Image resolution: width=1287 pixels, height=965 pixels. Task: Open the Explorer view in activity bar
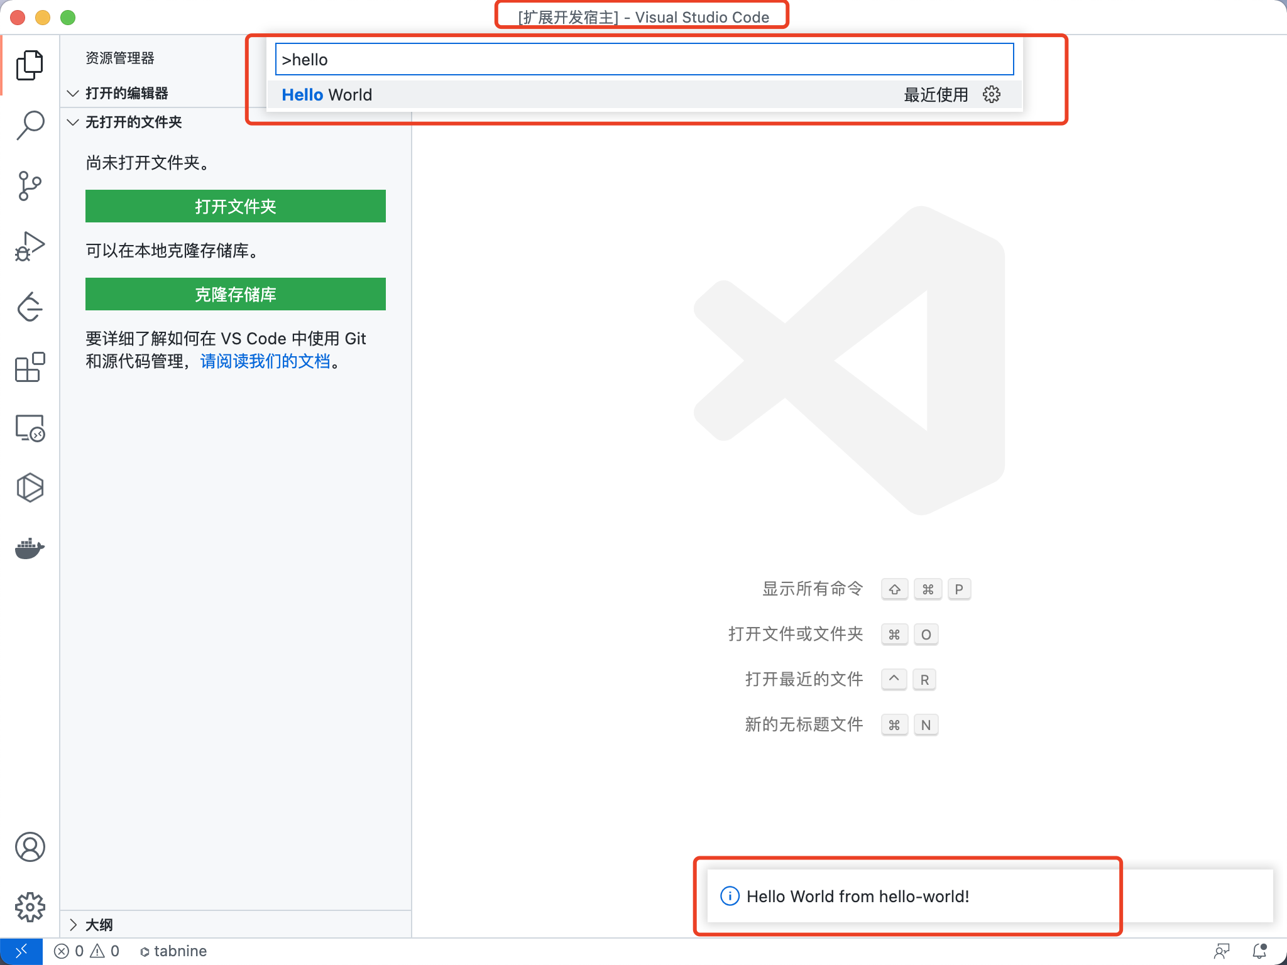[x=30, y=65]
